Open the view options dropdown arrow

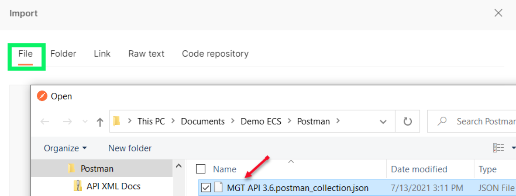513,148
